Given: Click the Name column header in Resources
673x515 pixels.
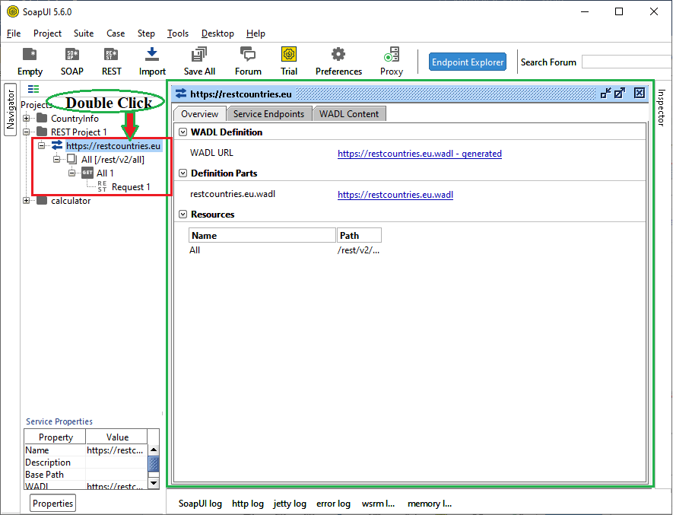Looking at the screenshot, I should tap(262, 235).
